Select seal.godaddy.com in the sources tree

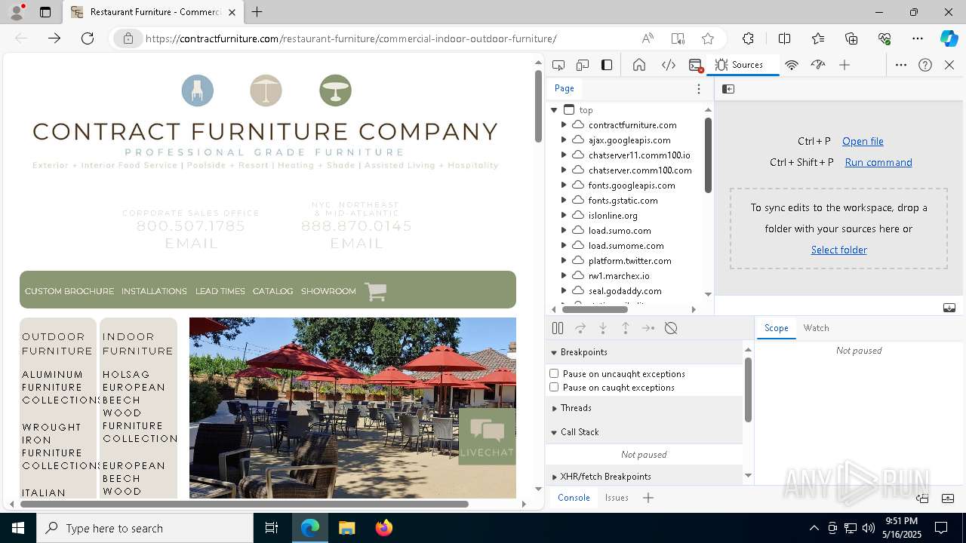click(625, 291)
